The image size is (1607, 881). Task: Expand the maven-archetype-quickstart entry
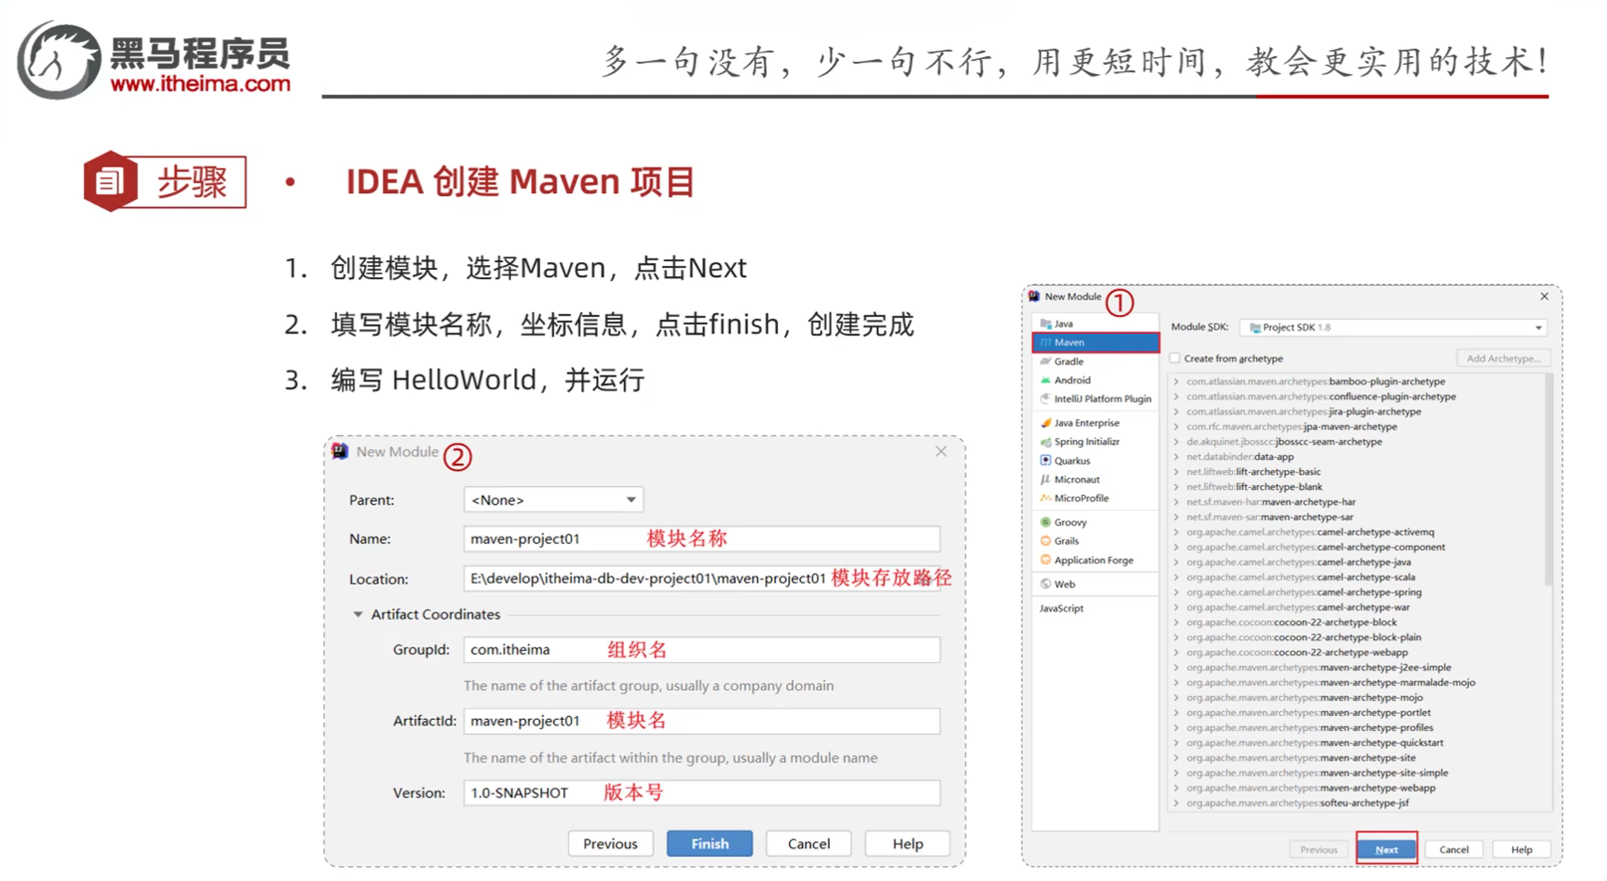click(1178, 742)
